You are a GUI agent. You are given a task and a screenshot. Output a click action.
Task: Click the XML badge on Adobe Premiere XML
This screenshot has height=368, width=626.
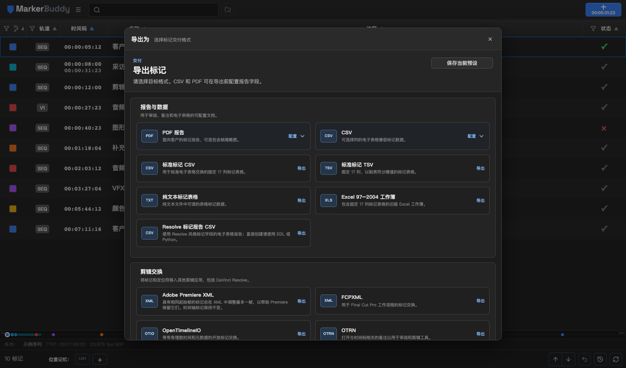150,301
